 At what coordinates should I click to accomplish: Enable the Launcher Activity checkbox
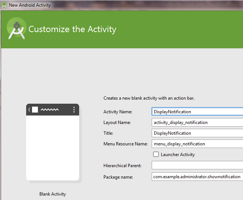(x=156, y=154)
